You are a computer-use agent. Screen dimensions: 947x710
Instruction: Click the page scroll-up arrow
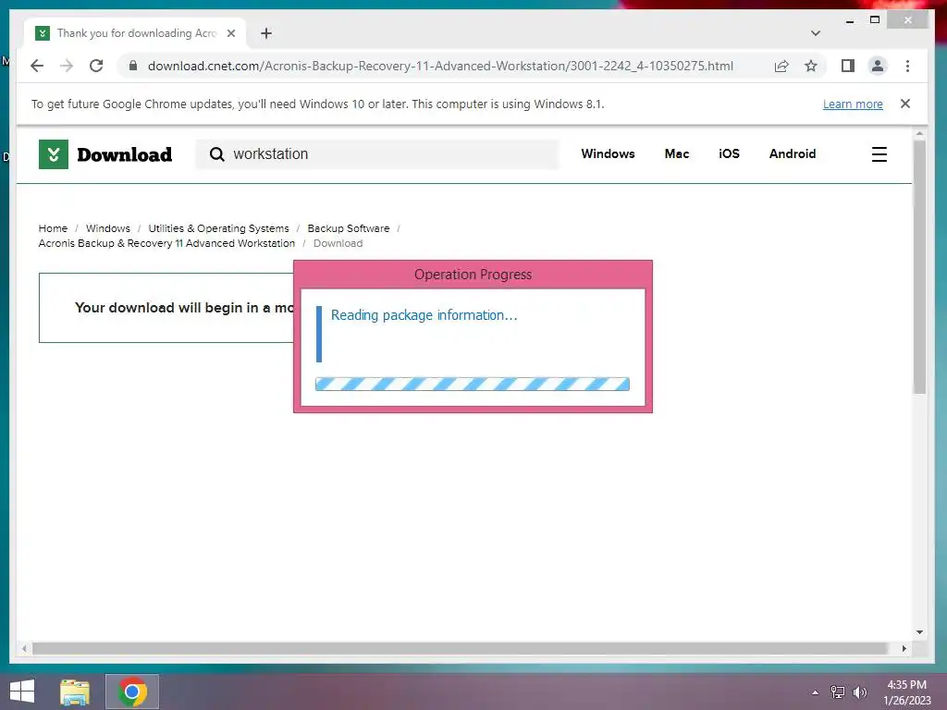919,133
